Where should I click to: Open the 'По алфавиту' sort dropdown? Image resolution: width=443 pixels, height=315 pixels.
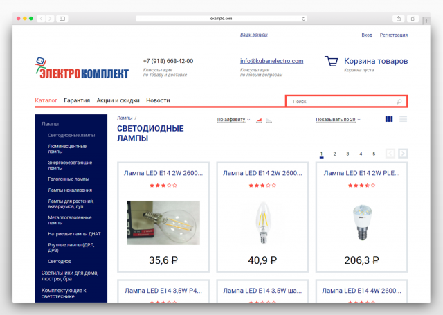[x=233, y=120]
